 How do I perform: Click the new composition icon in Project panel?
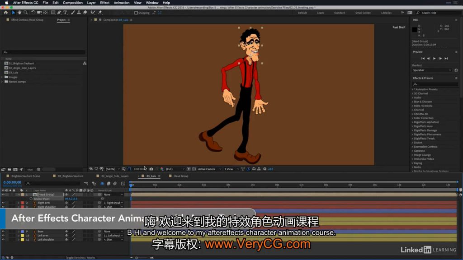coord(15,170)
